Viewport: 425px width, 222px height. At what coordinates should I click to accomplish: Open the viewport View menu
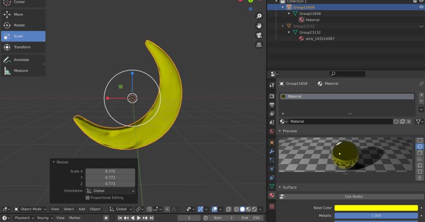click(55, 209)
